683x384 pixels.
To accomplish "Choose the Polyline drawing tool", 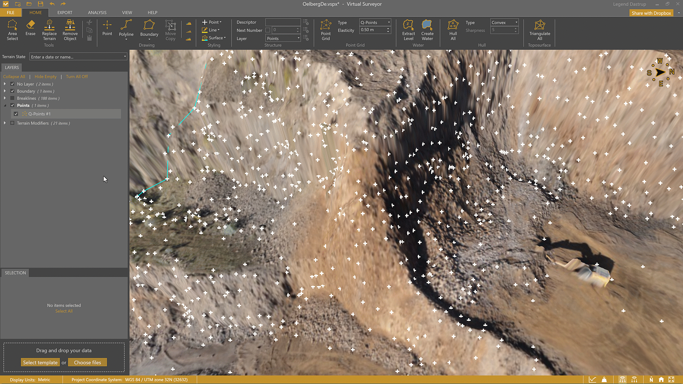I will coord(126,28).
